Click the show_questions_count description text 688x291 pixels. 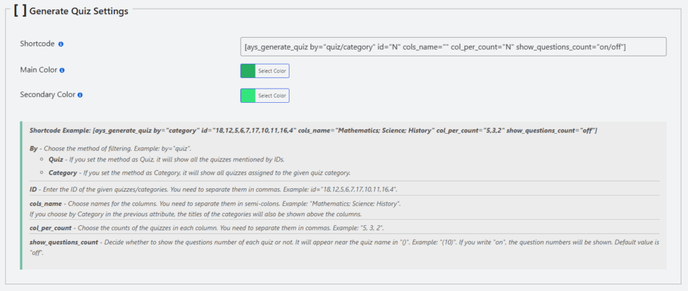(x=345, y=247)
